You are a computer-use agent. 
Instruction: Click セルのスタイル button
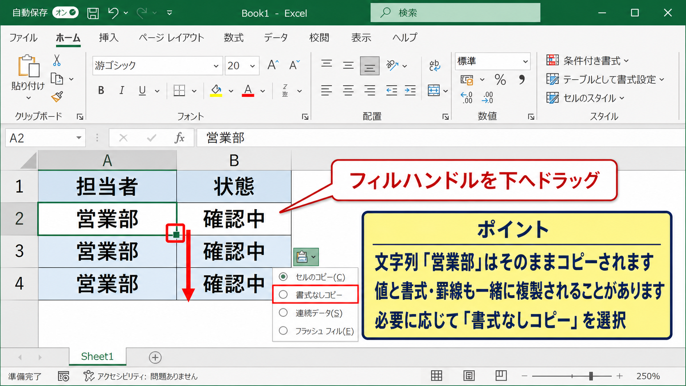585,98
